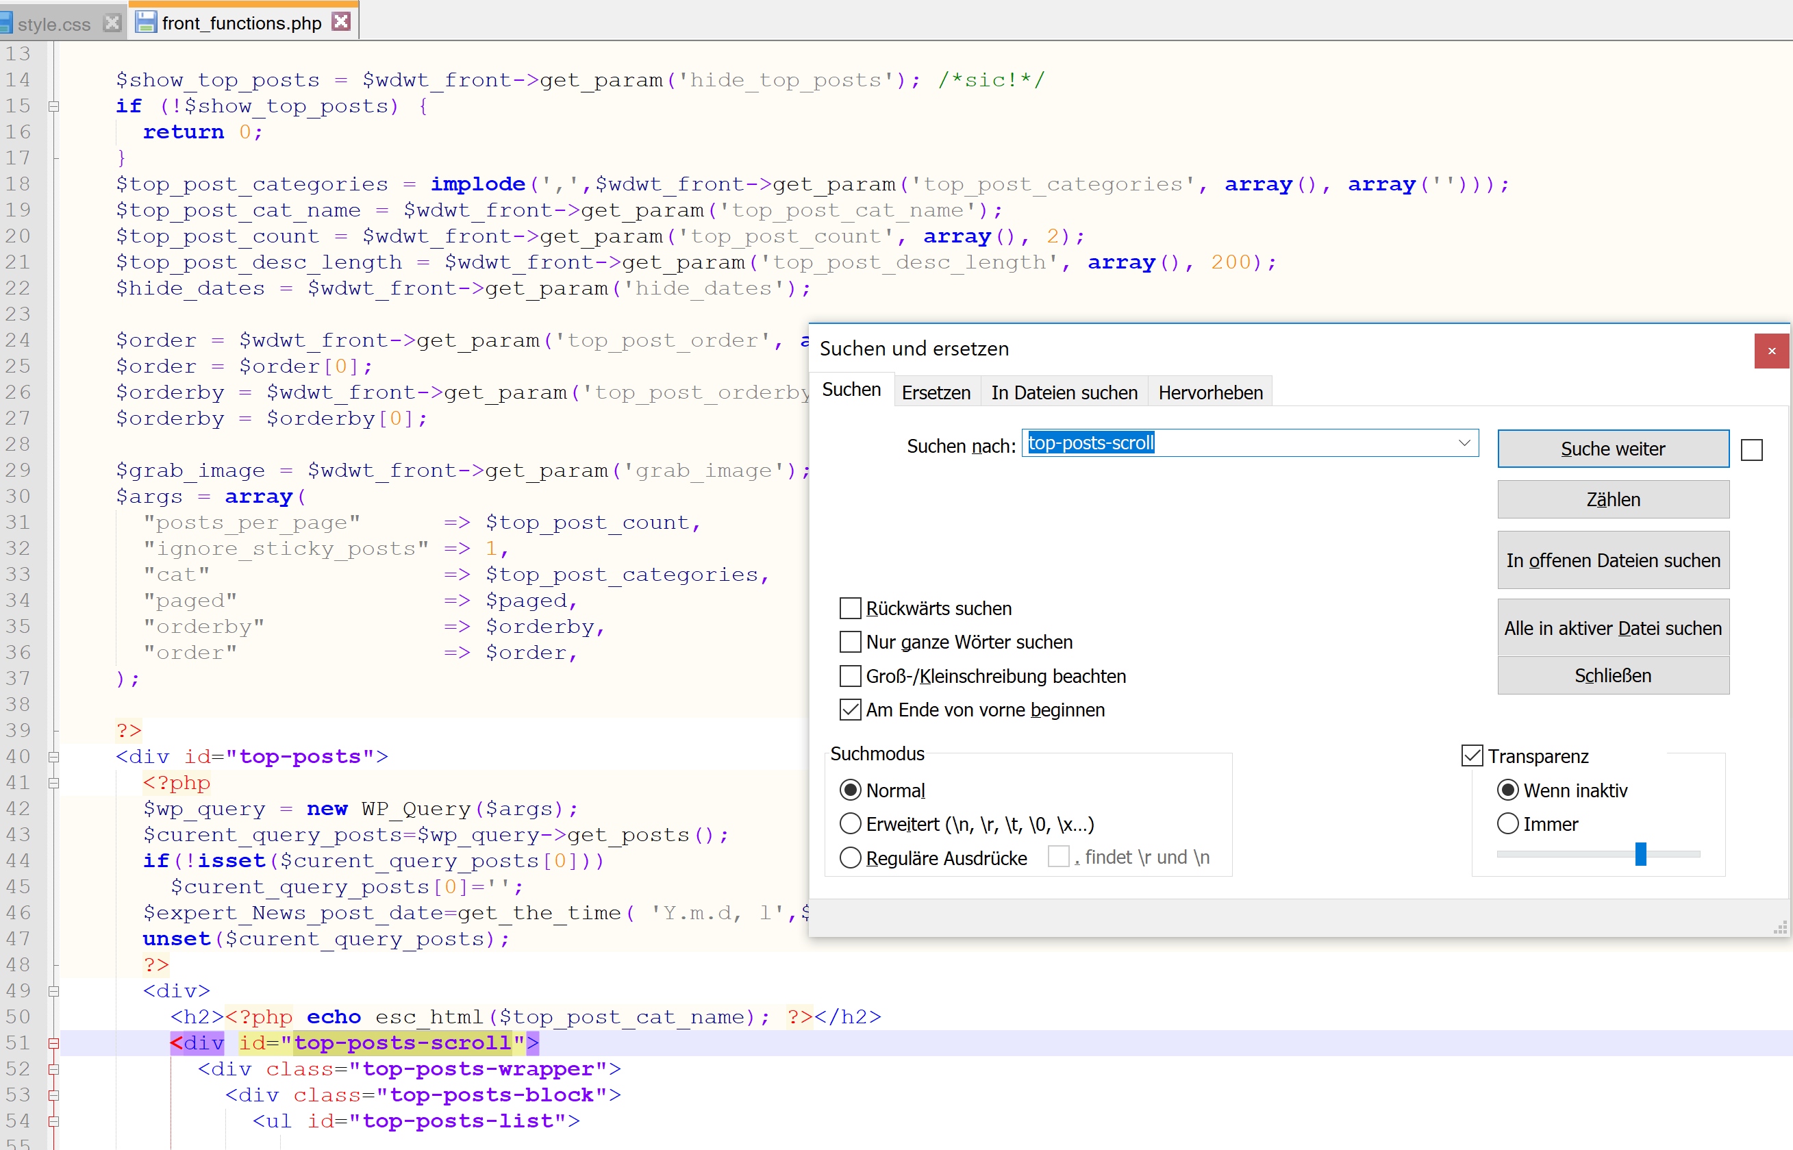1793x1150 pixels.
Task: Click 'top-posts-wrapper' class in line 52
Action: coord(479,1069)
